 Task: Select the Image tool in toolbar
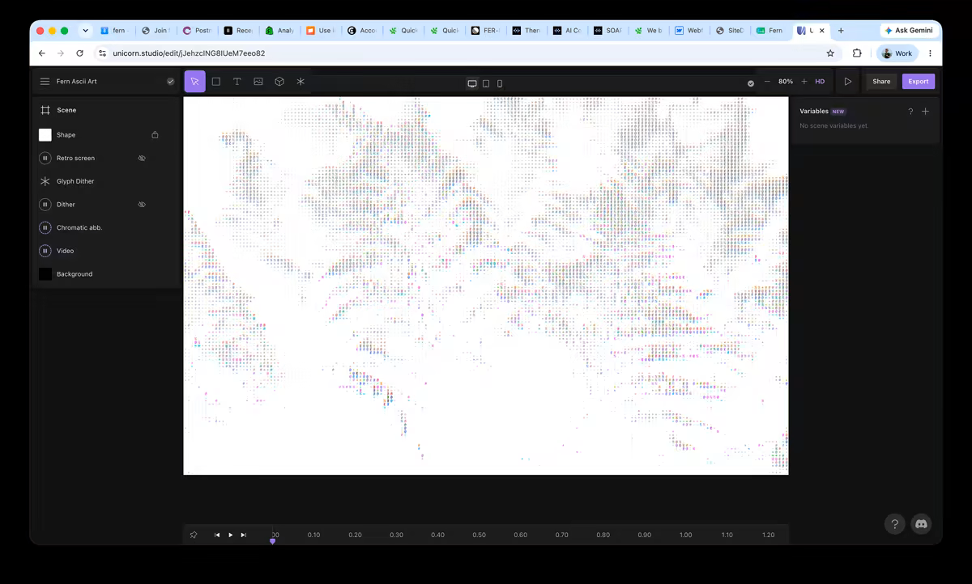[x=258, y=82]
